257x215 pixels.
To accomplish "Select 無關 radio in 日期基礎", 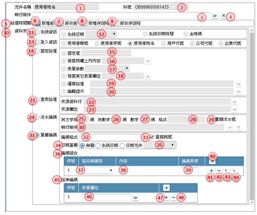I will [x=82, y=146].
